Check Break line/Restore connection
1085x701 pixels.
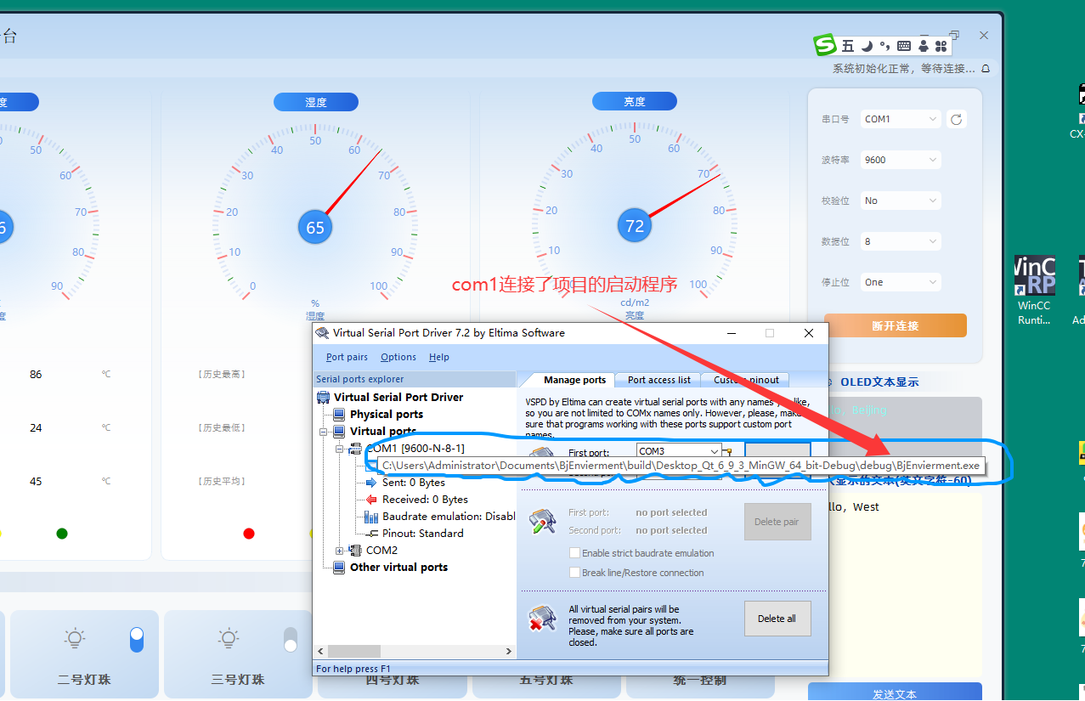(x=574, y=573)
